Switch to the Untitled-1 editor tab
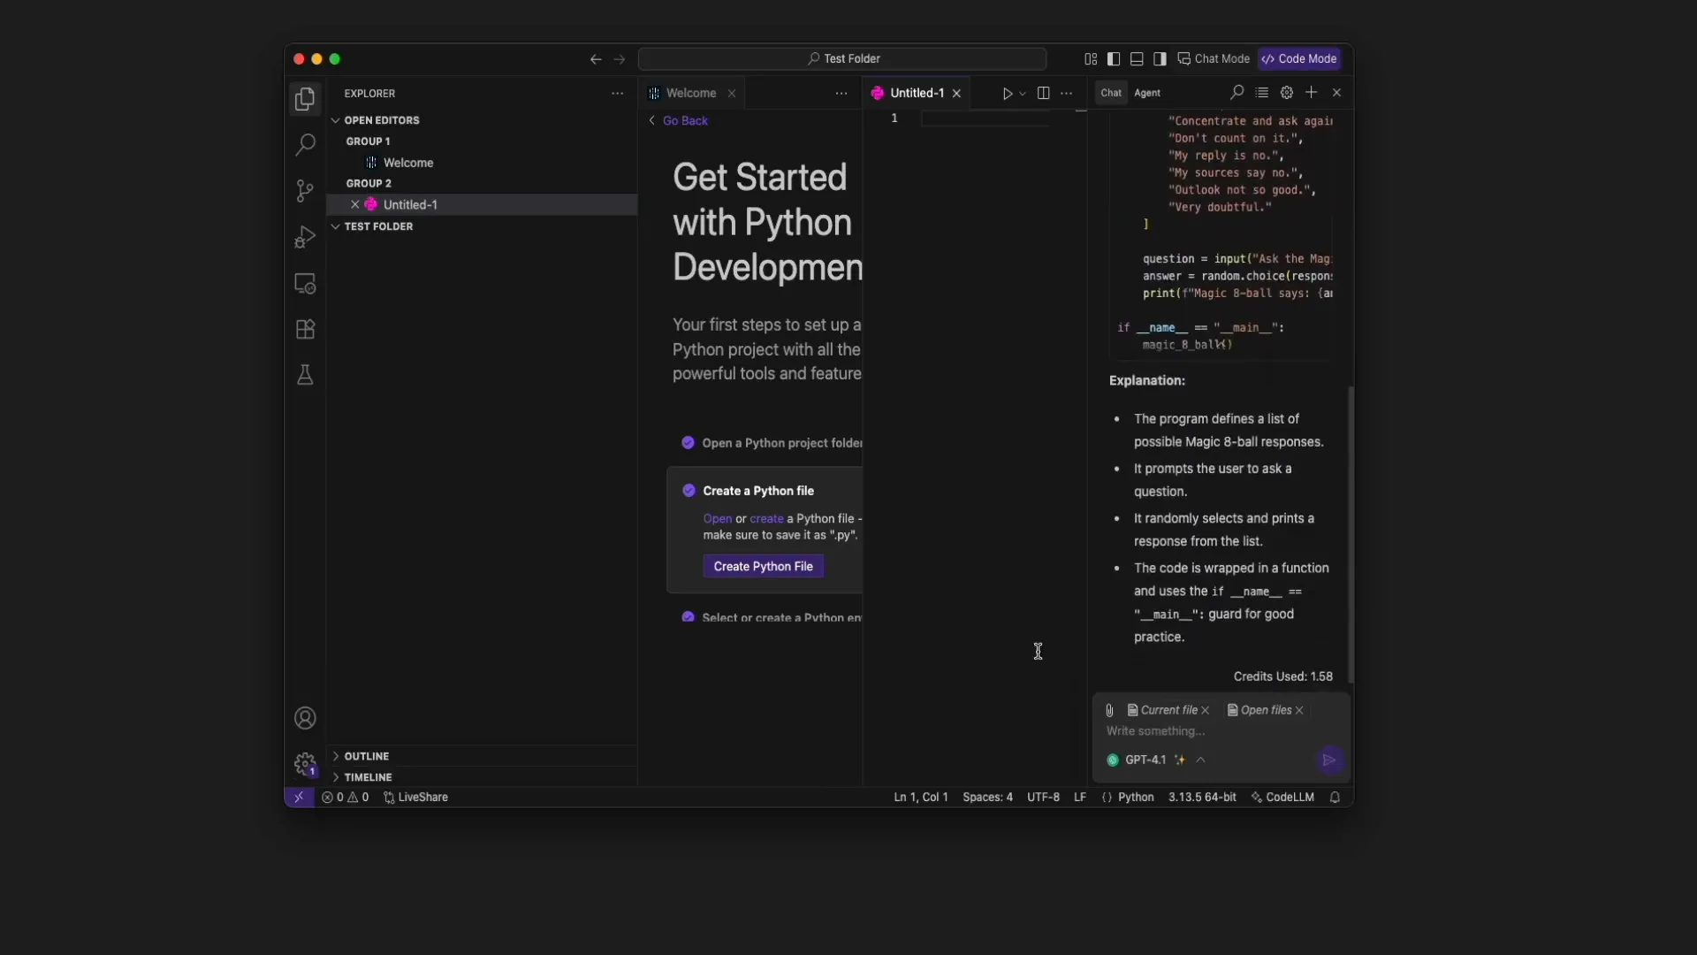Viewport: 1697px width, 955px height. tap(917, 94)
